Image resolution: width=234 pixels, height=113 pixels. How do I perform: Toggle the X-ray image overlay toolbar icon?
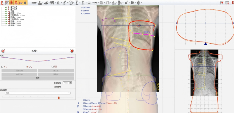[6, 3]
